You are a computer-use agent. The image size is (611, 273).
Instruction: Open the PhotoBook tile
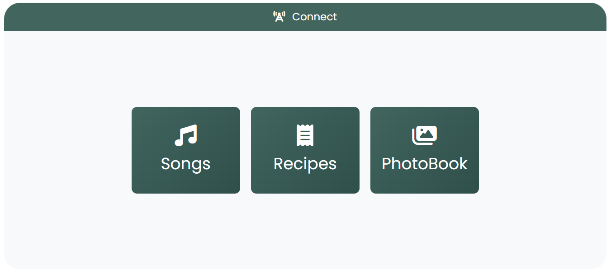pos(424,150)
